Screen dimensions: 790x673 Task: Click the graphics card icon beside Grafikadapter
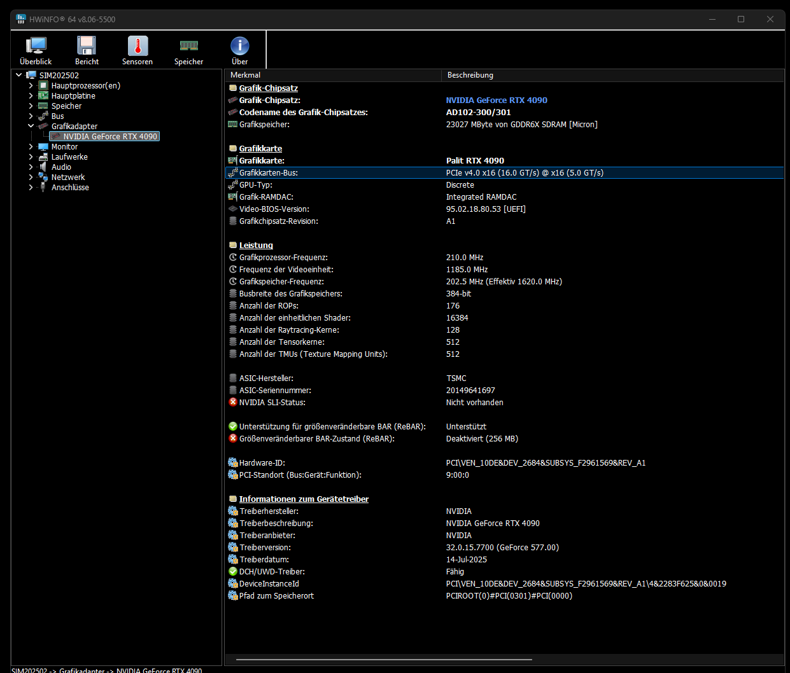43,126
